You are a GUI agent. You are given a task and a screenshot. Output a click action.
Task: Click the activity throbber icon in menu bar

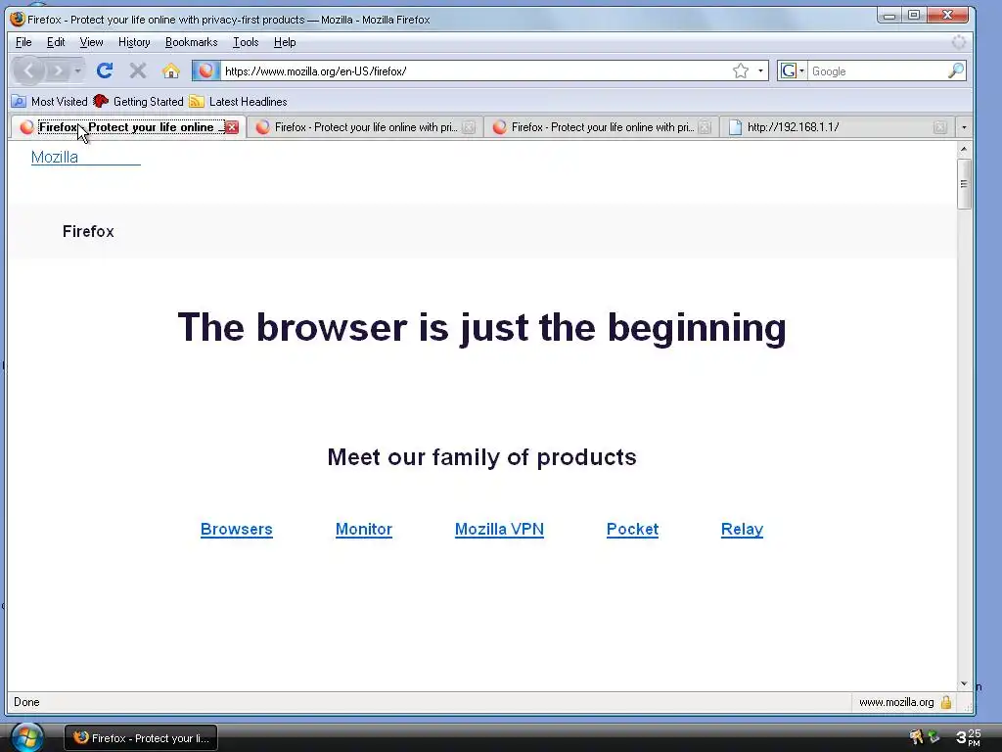[959, 42]
